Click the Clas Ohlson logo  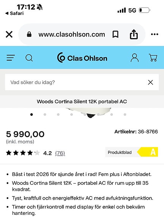coord(82,58)
